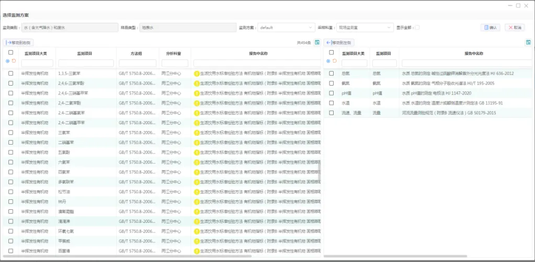The width and height of the screenshot is (535, 262).
Task: Click the left table's orange reset icon
Action: 13,61
